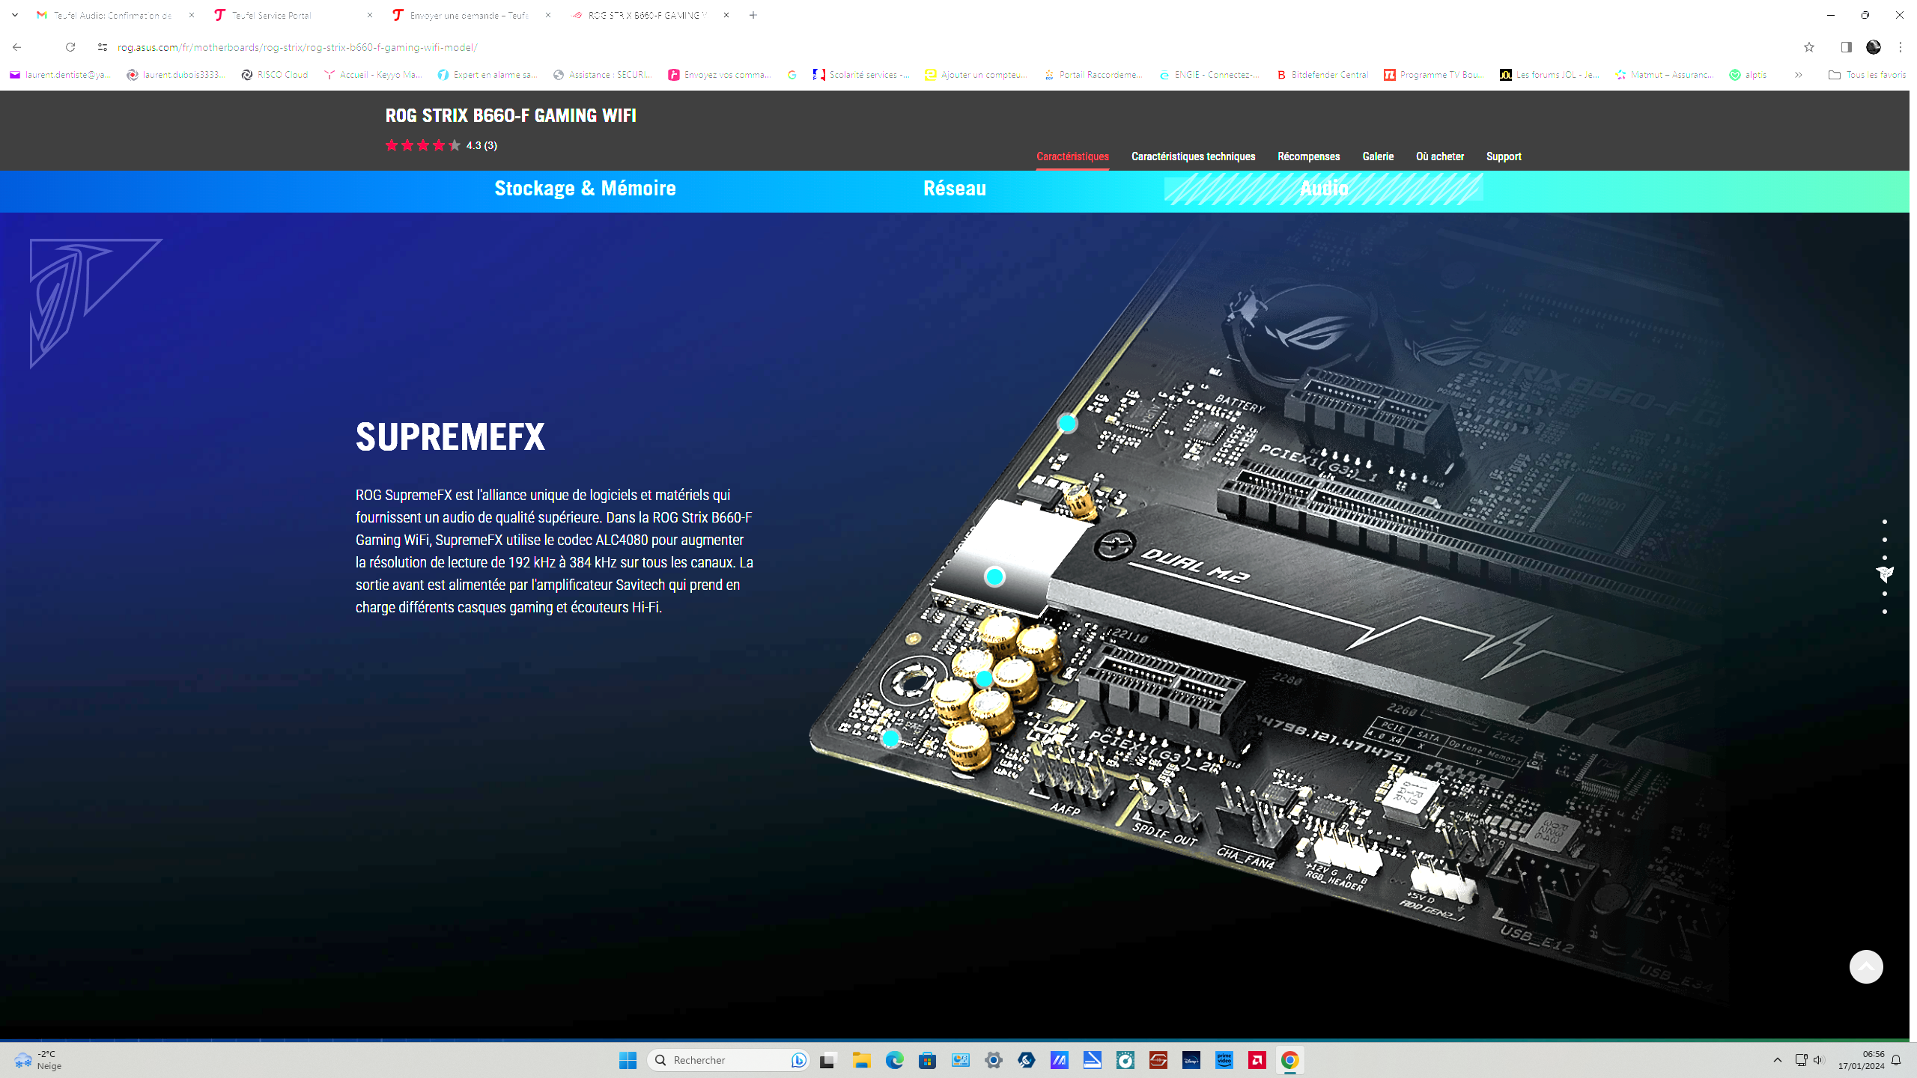Jump to second page section dot
1917x1078 pixels.
click(x=1885, y=540)
